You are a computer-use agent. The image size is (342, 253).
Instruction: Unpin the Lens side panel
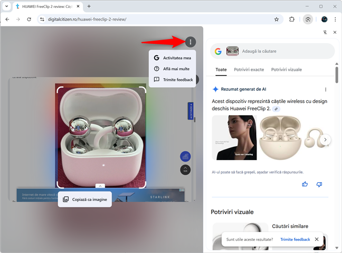325,32
